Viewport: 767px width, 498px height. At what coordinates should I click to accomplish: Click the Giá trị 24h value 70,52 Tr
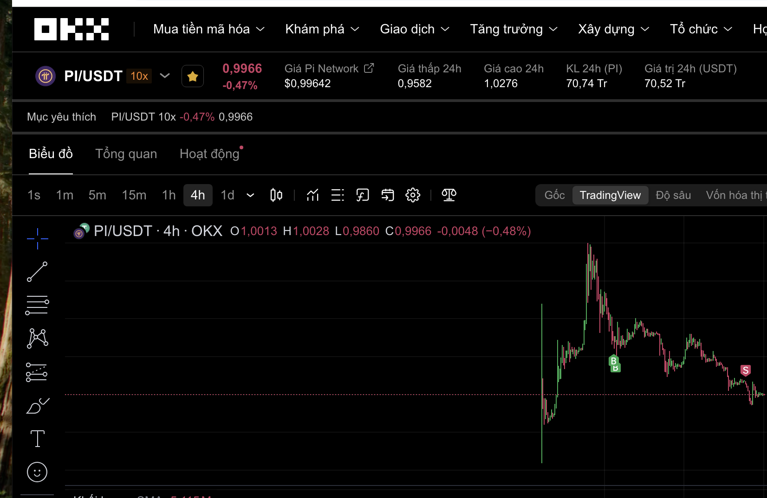665,83
